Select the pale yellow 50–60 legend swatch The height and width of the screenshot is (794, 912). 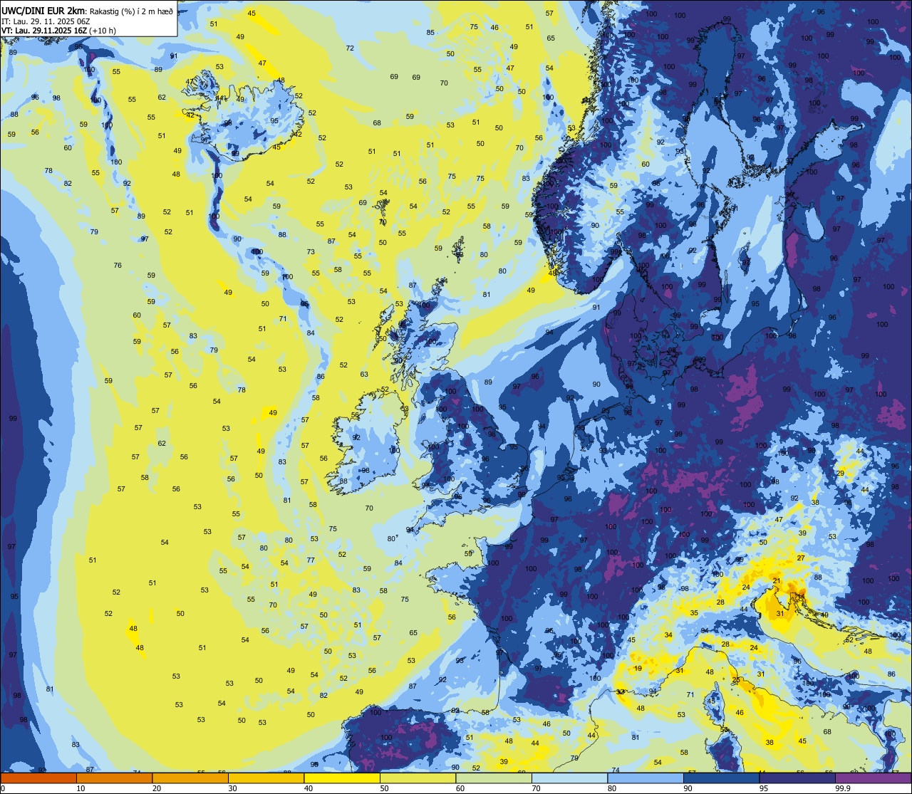point(418,778)
